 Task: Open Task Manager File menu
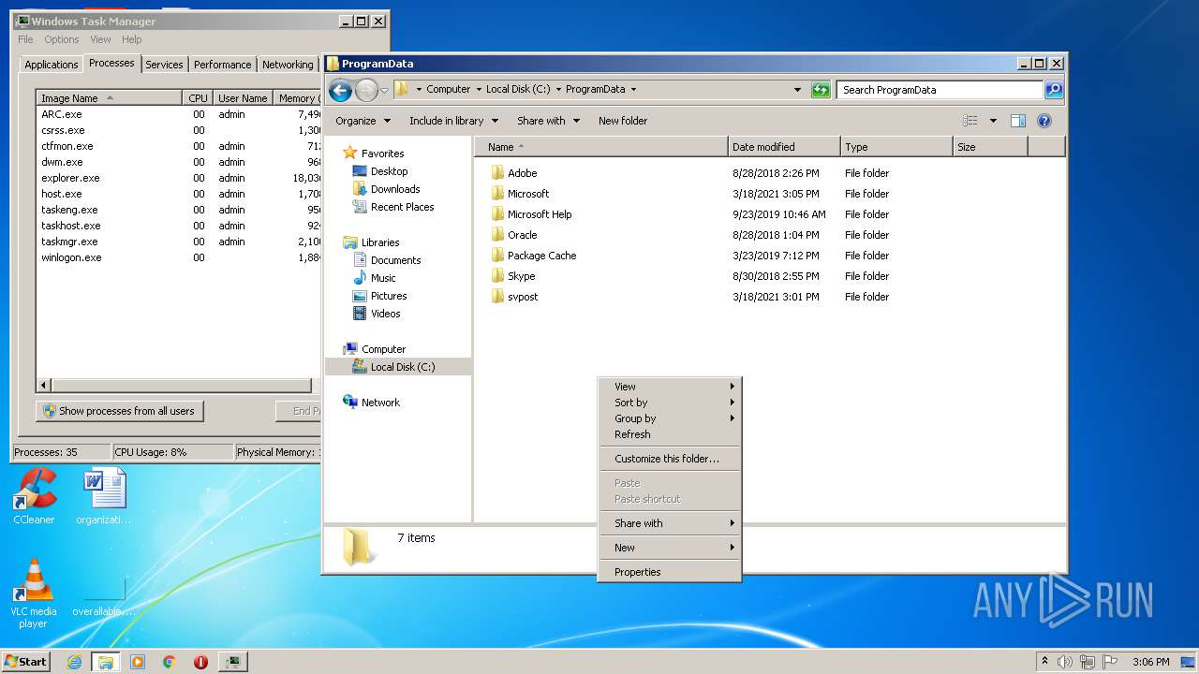(25, 39)
